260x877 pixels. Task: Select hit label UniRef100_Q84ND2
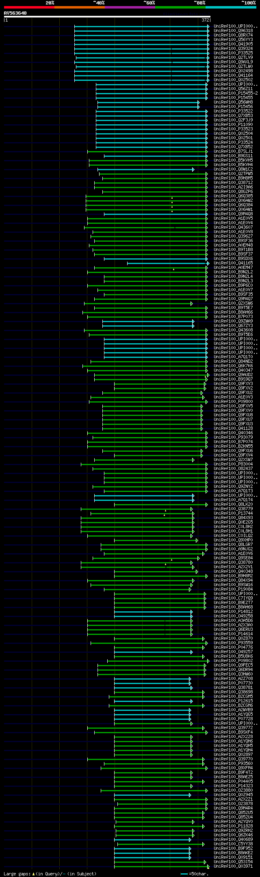point(233,361)
